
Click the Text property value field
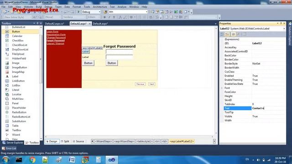tap(269, 108)
